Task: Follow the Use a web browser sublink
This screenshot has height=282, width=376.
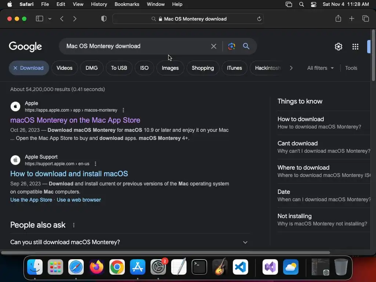Action: [x=79, y=200]
